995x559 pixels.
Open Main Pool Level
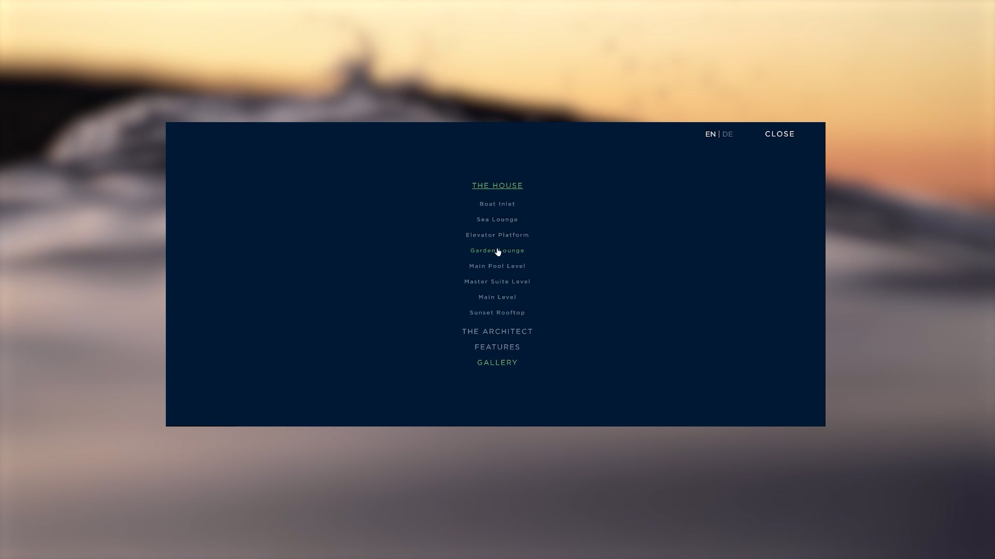pyautogui.click(x=497, y=266)
